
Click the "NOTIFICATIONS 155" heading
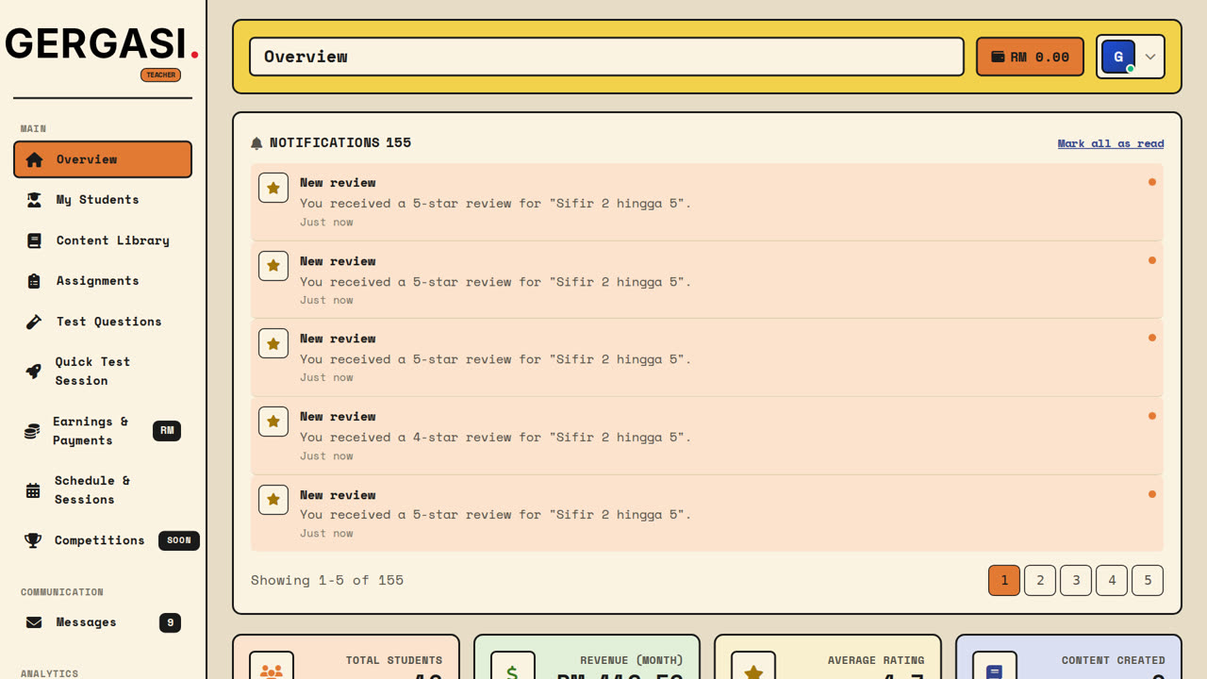tap(340, 142)
